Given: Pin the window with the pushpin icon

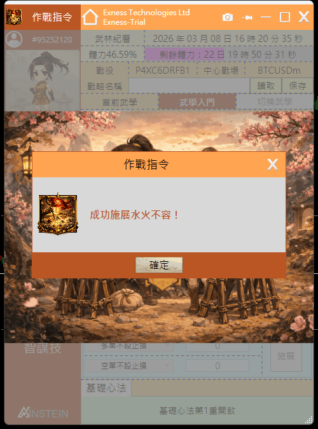Looking at the screenshot, I should pyautogui.click(x=247, y=17).
